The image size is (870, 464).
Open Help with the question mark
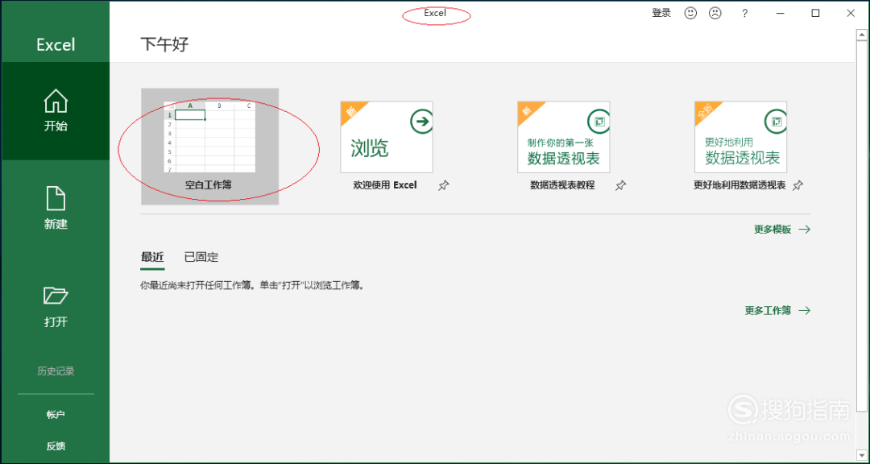[x=744, y=14]
